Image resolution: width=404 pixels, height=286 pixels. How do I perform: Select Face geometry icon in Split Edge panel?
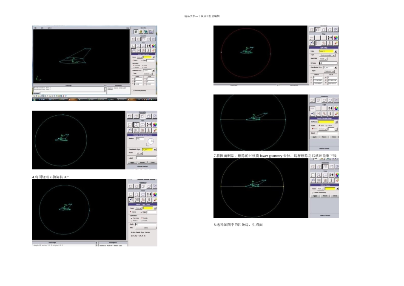point(324,30)
